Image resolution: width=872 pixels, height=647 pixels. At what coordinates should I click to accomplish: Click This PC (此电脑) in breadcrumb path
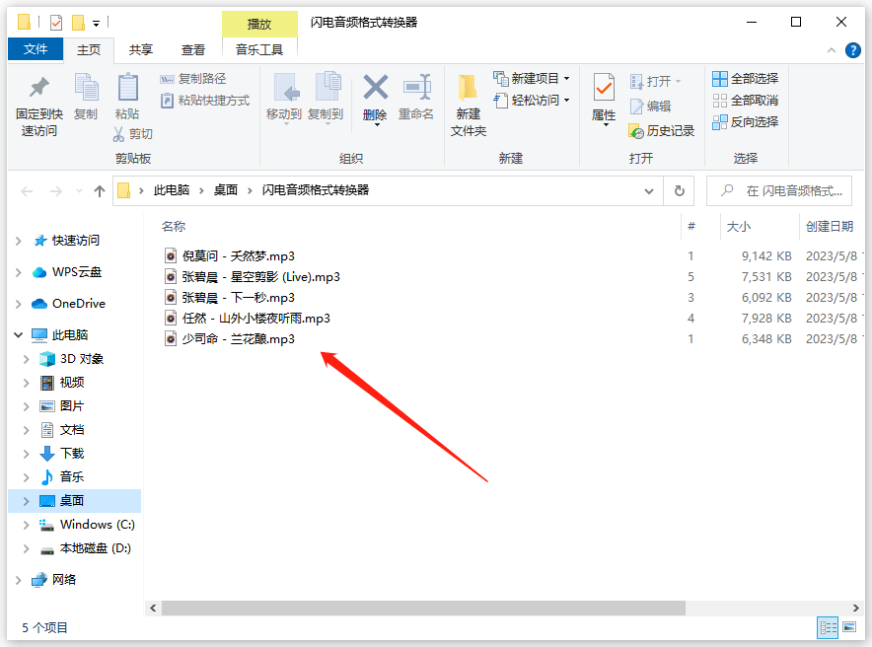pos(172,190)
